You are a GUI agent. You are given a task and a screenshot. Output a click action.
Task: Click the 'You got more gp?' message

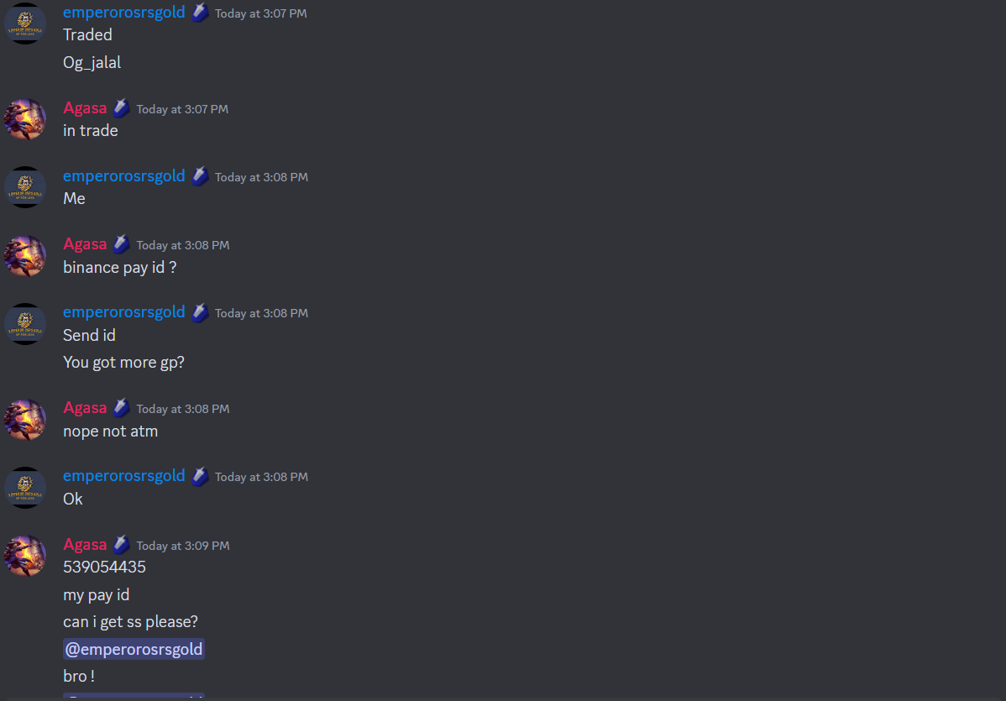tap(123, 363)
